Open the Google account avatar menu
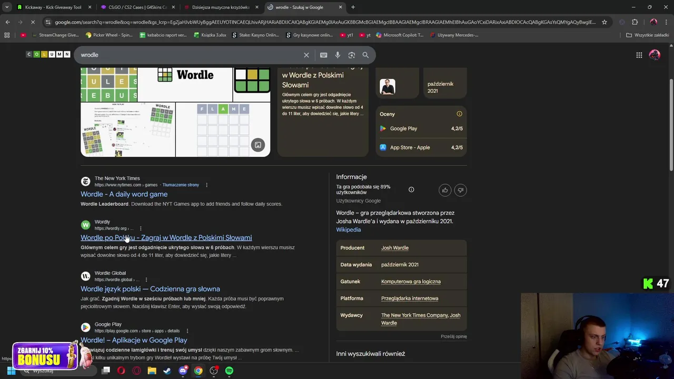Screen dimensions: 674x379 655,55
